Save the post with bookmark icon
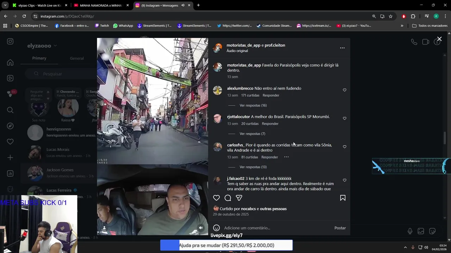 tap(342, 198)
